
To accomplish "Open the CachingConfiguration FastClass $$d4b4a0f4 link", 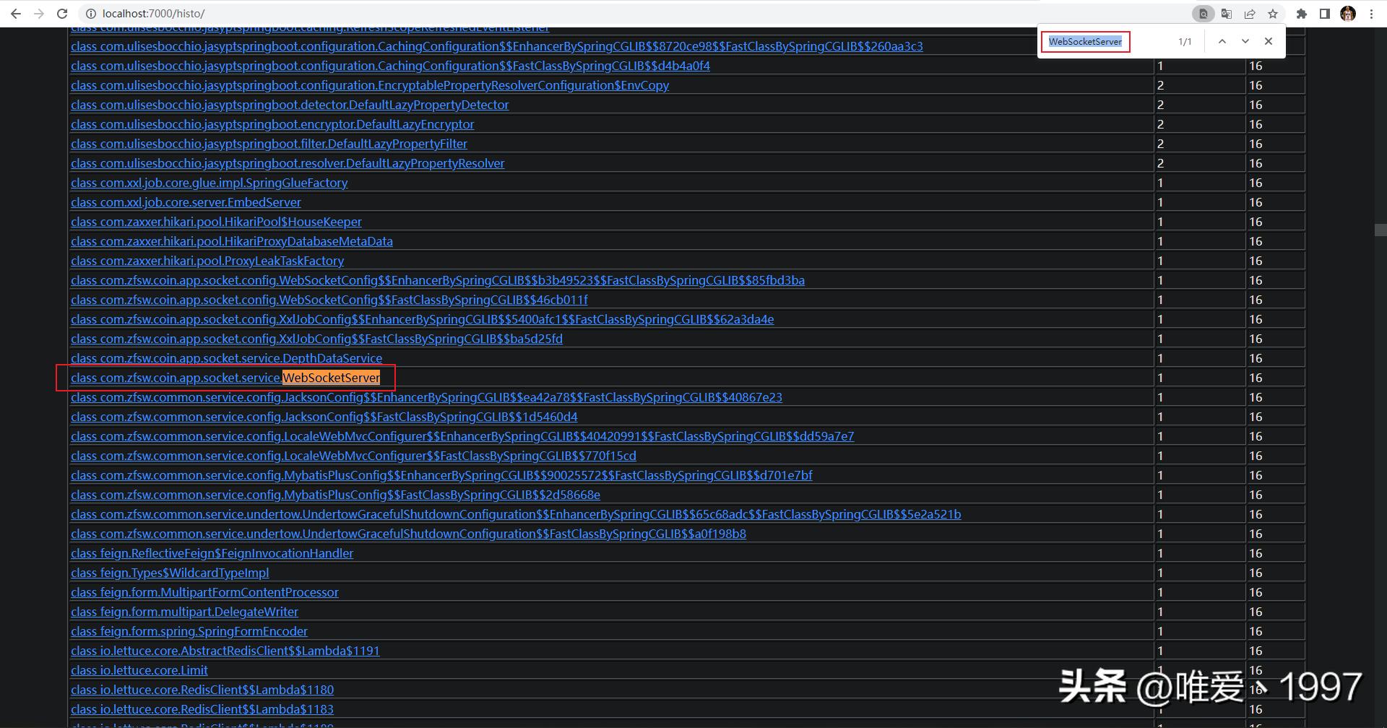I will pos(390,66).
